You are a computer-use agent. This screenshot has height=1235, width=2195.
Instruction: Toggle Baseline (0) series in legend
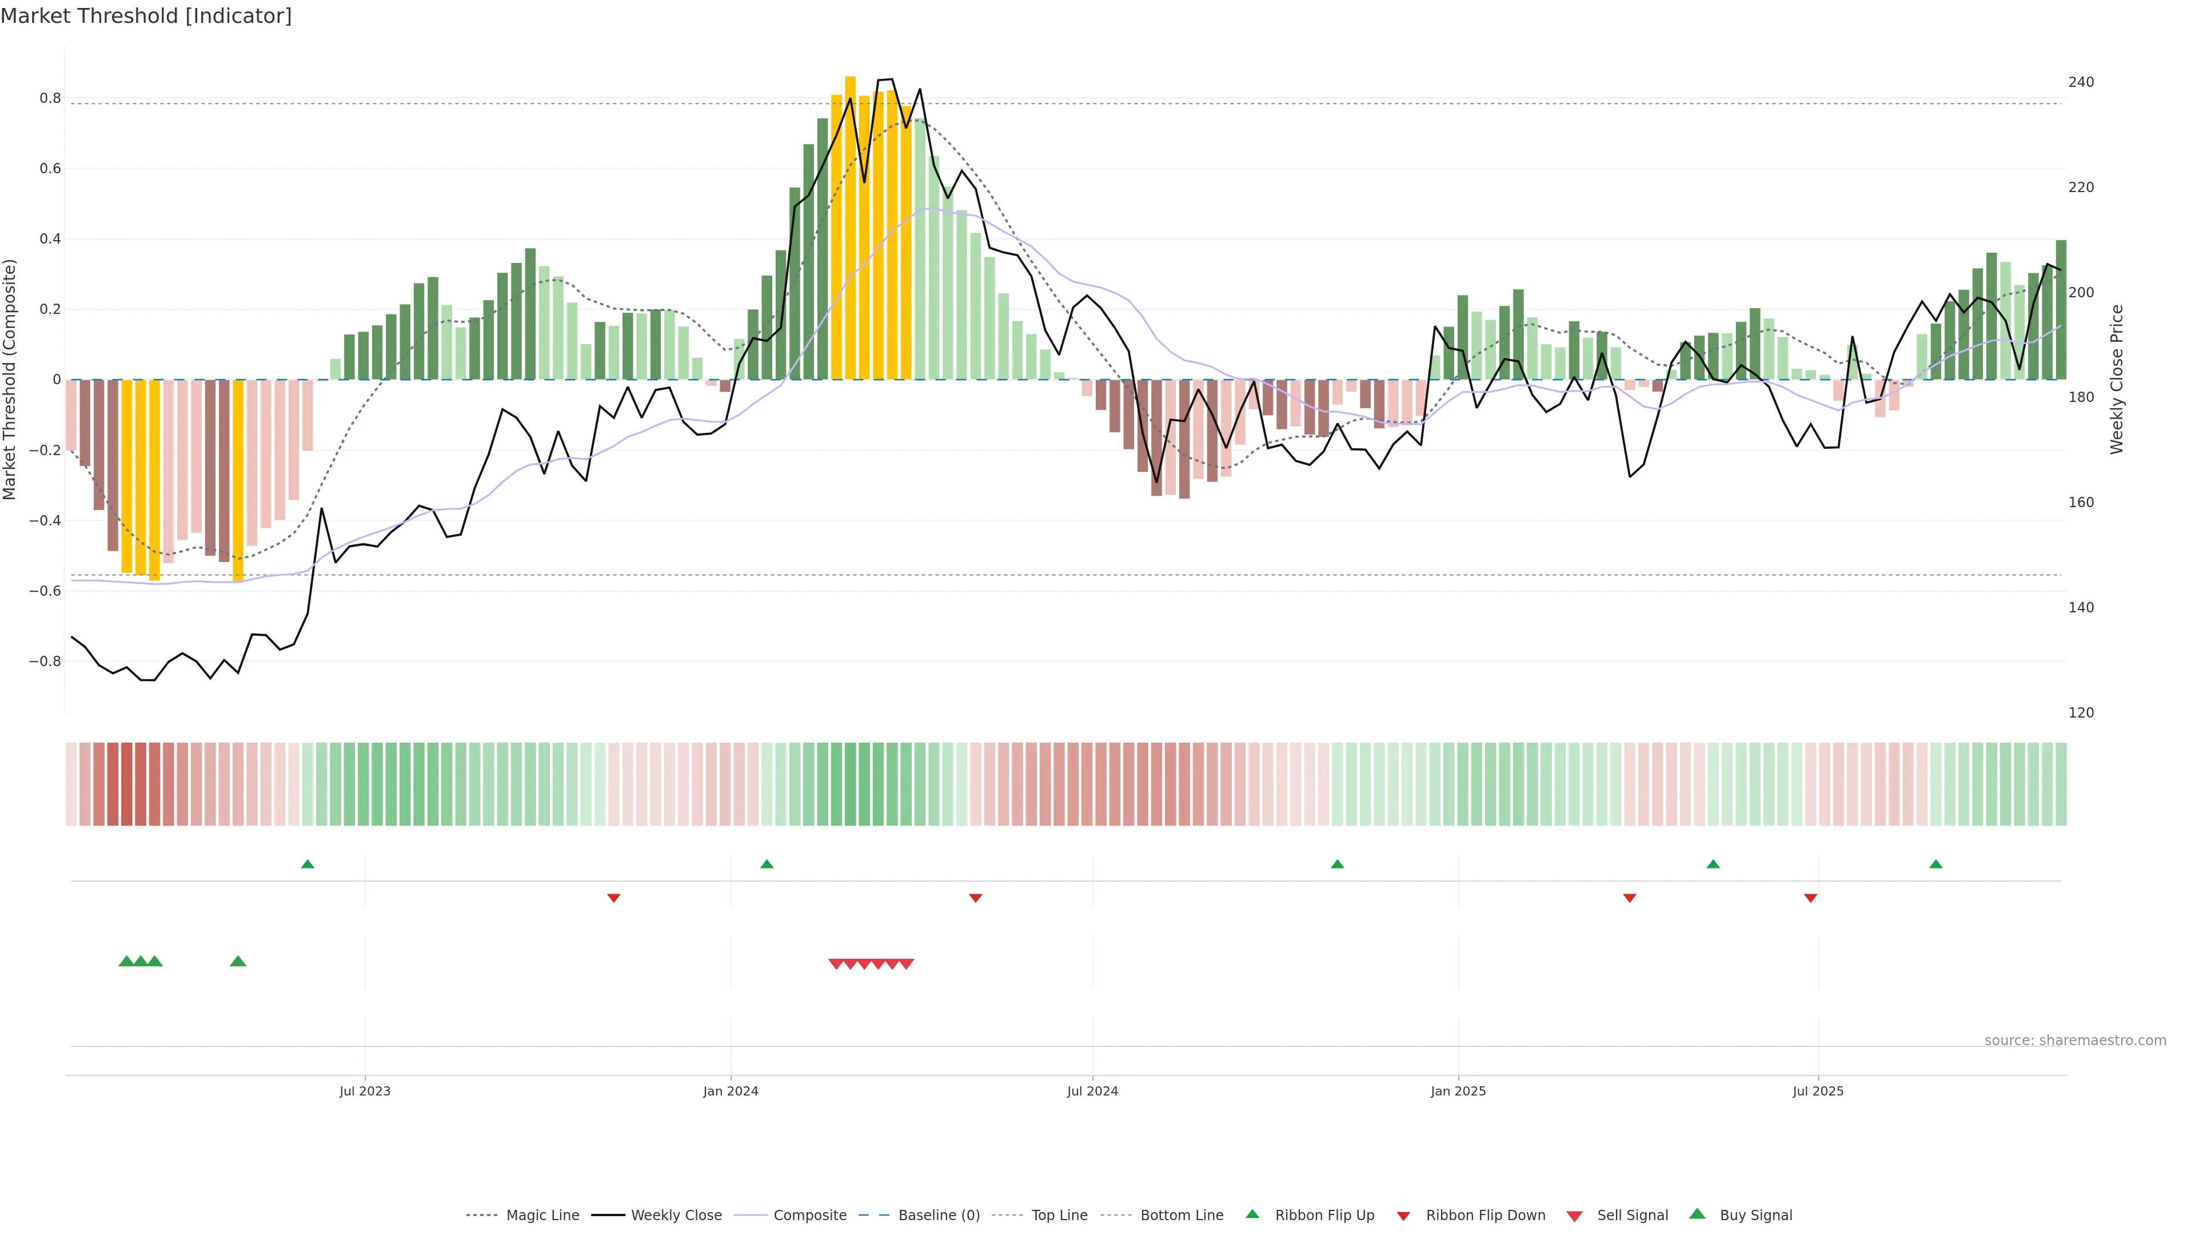point(938,1216)
